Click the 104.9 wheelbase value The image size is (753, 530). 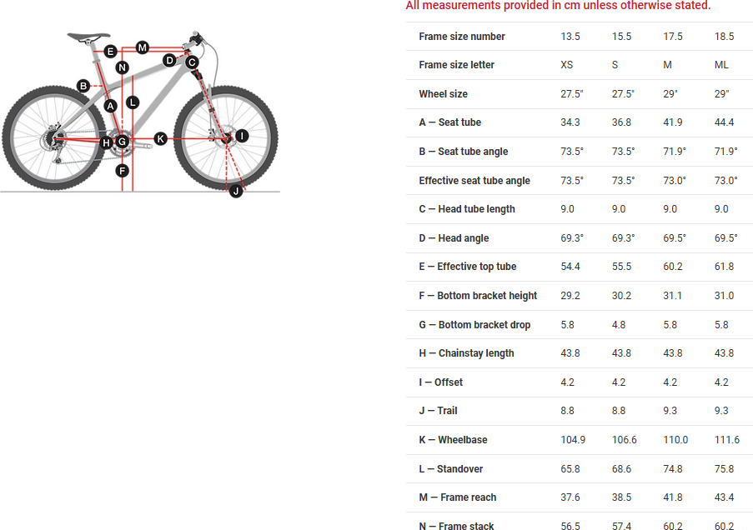tap(572, 440)
